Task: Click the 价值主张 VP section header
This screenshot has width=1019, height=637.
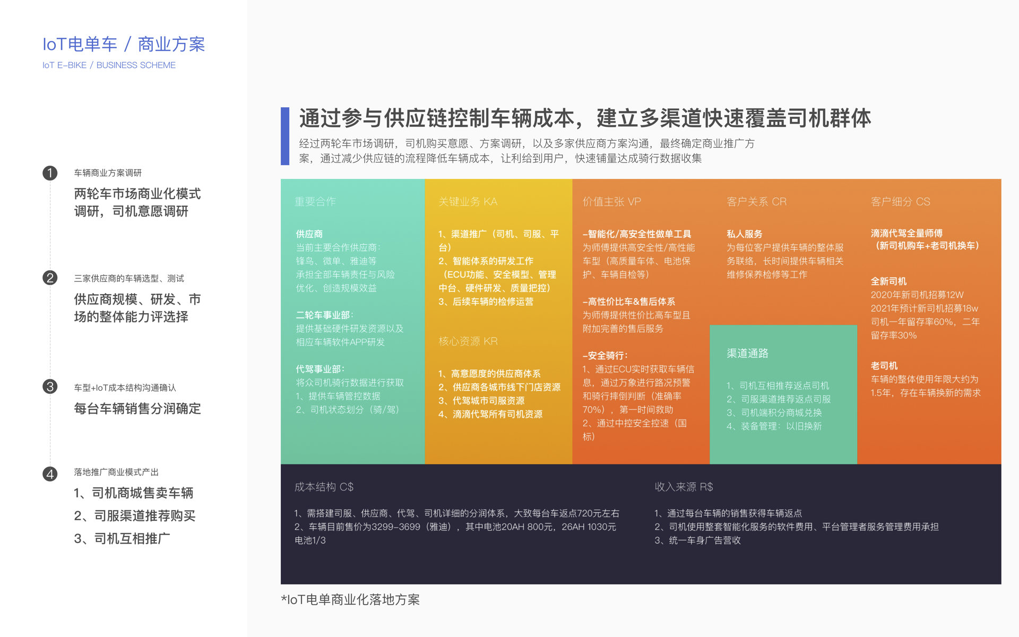Action: [611, 202]
